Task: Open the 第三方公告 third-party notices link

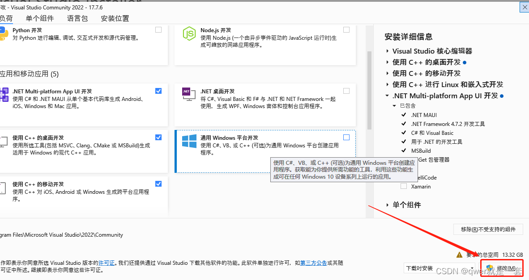Action: point(313,263)
